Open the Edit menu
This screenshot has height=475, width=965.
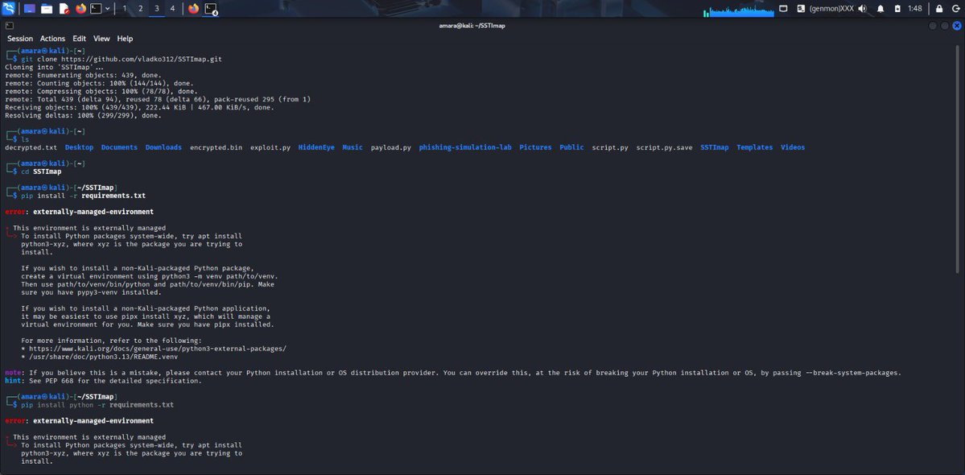80,39
